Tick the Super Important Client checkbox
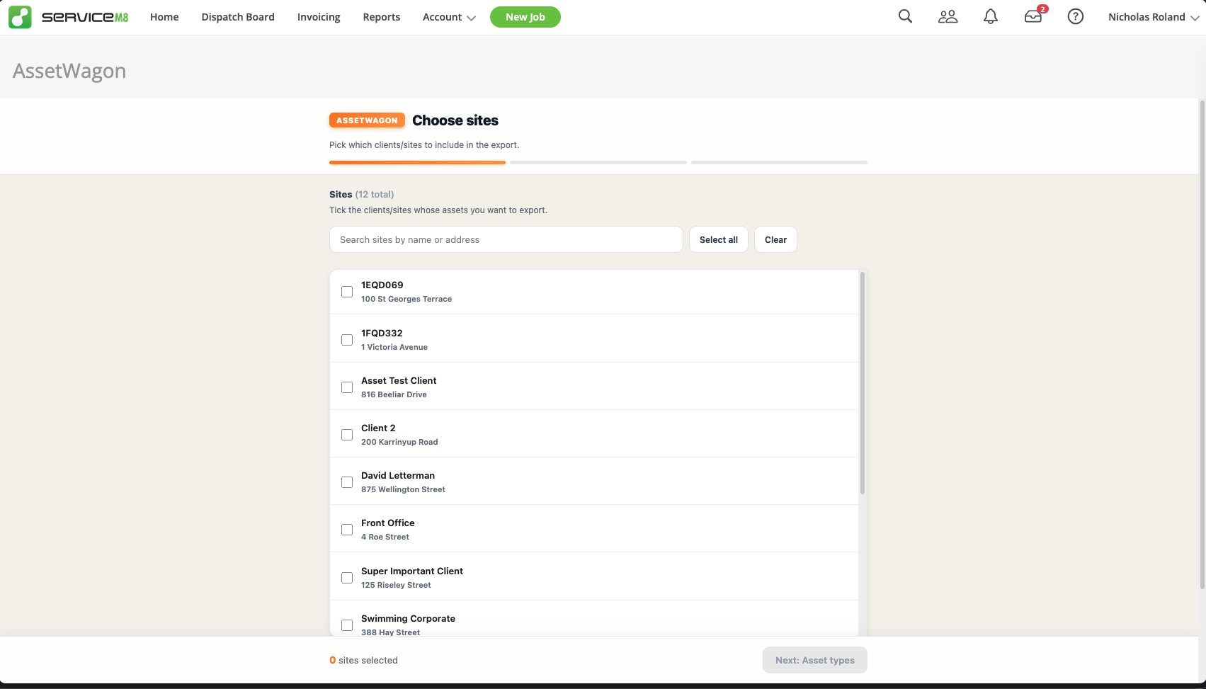 [347, 578]
